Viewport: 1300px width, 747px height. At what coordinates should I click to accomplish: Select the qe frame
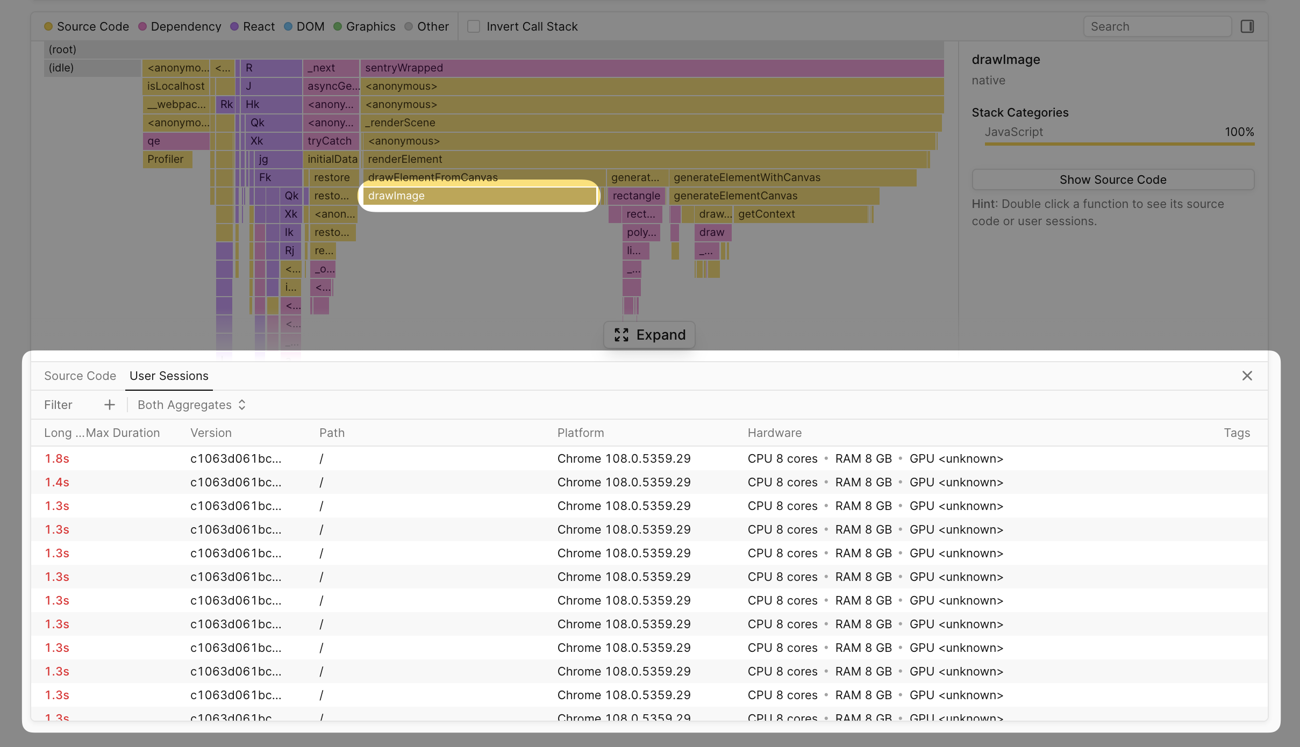(176, 141)
